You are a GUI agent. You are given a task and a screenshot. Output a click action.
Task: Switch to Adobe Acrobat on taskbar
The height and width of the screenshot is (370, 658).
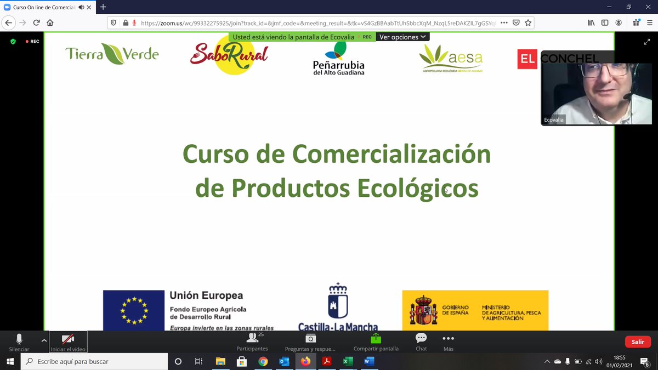(327, 361)
